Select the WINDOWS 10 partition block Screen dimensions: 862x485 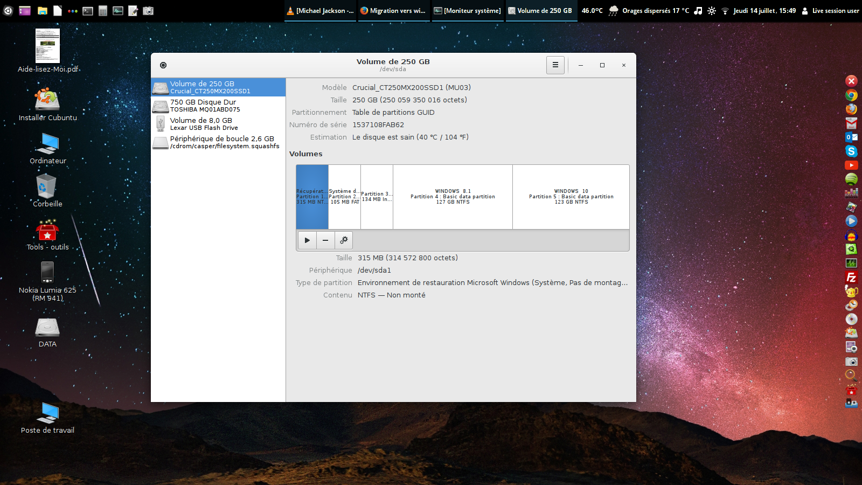pos(571,197)
